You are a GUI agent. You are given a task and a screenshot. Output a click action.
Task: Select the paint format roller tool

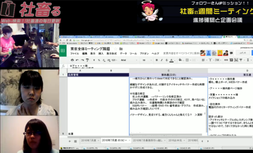click(x=87, y=60)
